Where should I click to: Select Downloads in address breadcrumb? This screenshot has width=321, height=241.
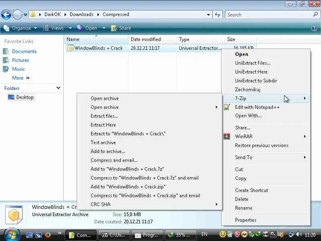tap(81, 14)
